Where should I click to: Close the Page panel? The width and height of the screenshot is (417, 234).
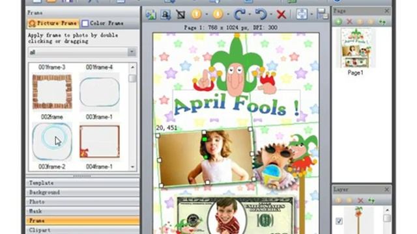tap(386, 11)
